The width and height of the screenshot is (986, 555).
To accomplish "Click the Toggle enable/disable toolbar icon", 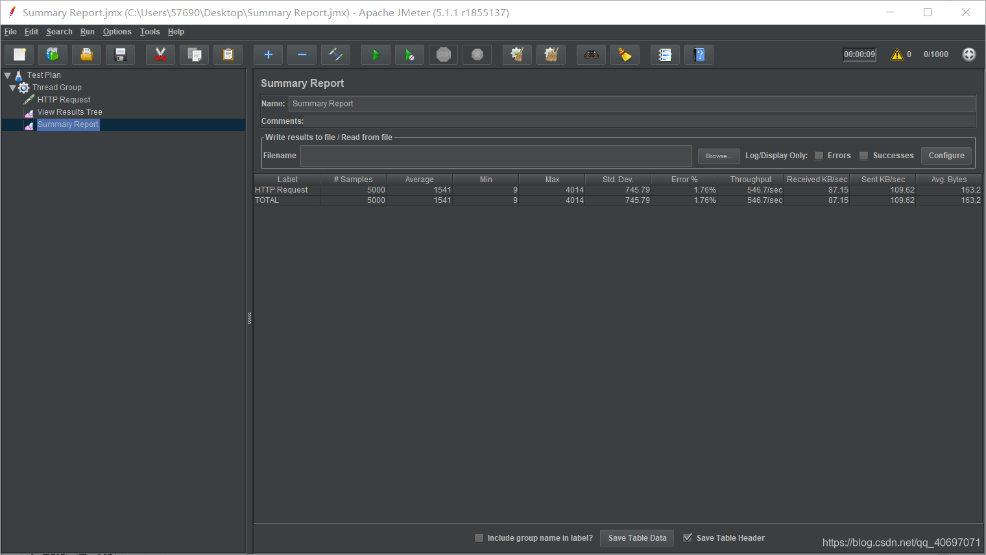I will (x=335, y=54).
